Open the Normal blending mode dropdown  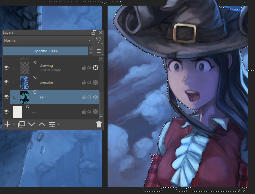point(48,40)
